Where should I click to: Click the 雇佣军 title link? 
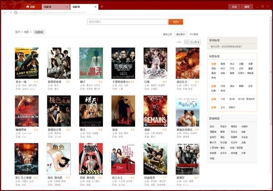click(180, 178)
